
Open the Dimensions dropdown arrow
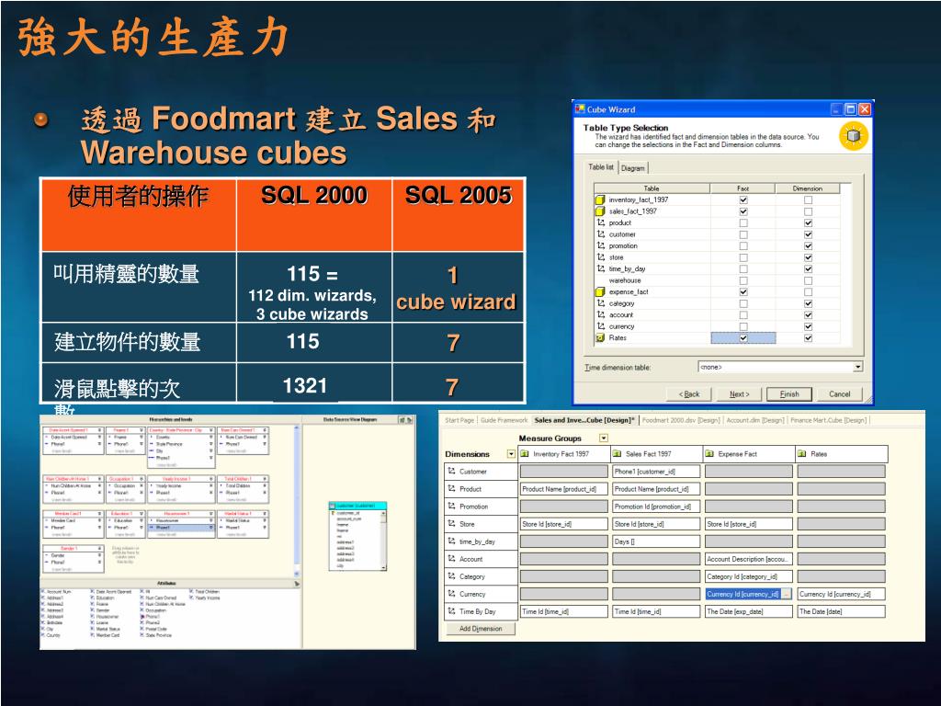point(511,454)
